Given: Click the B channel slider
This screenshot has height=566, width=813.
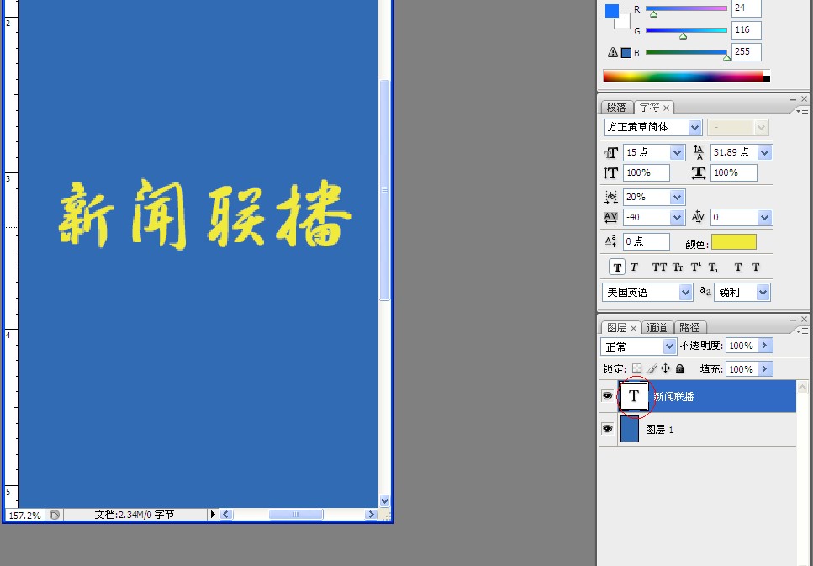Looking at the screenshot, I should (x=686, y=52).
